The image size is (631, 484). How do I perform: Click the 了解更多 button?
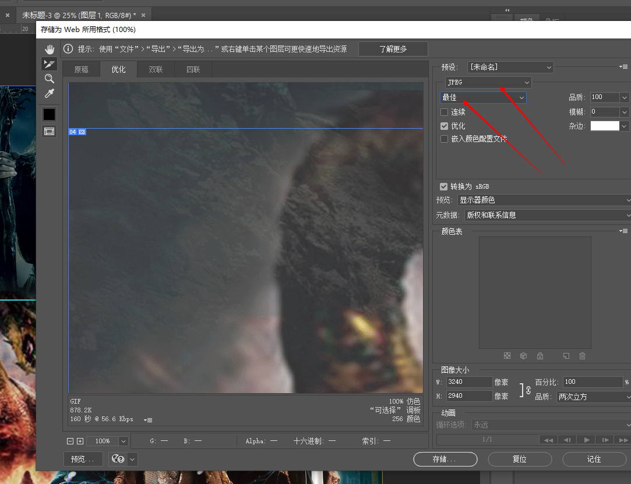tap(393, 49)
